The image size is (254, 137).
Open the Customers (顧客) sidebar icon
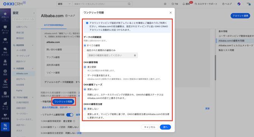pos(5,61)
